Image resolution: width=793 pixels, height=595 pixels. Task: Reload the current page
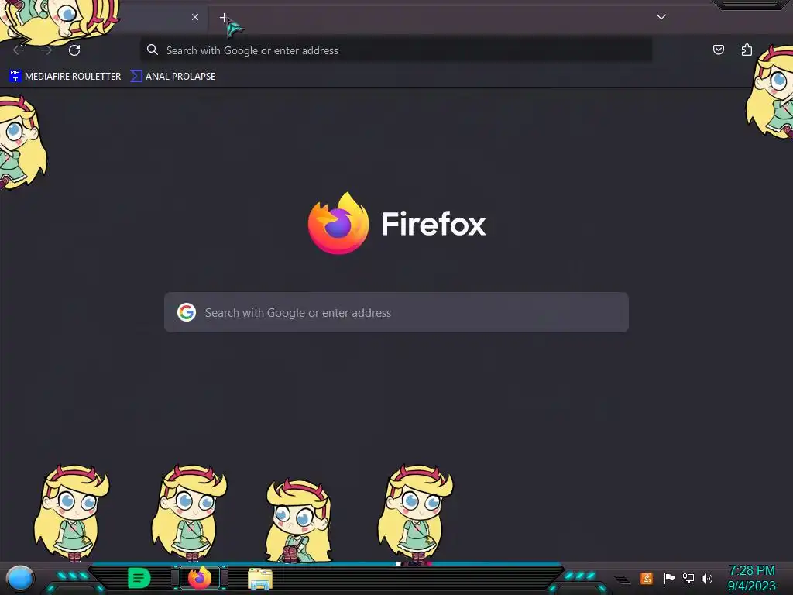click(x=74, y=50)
